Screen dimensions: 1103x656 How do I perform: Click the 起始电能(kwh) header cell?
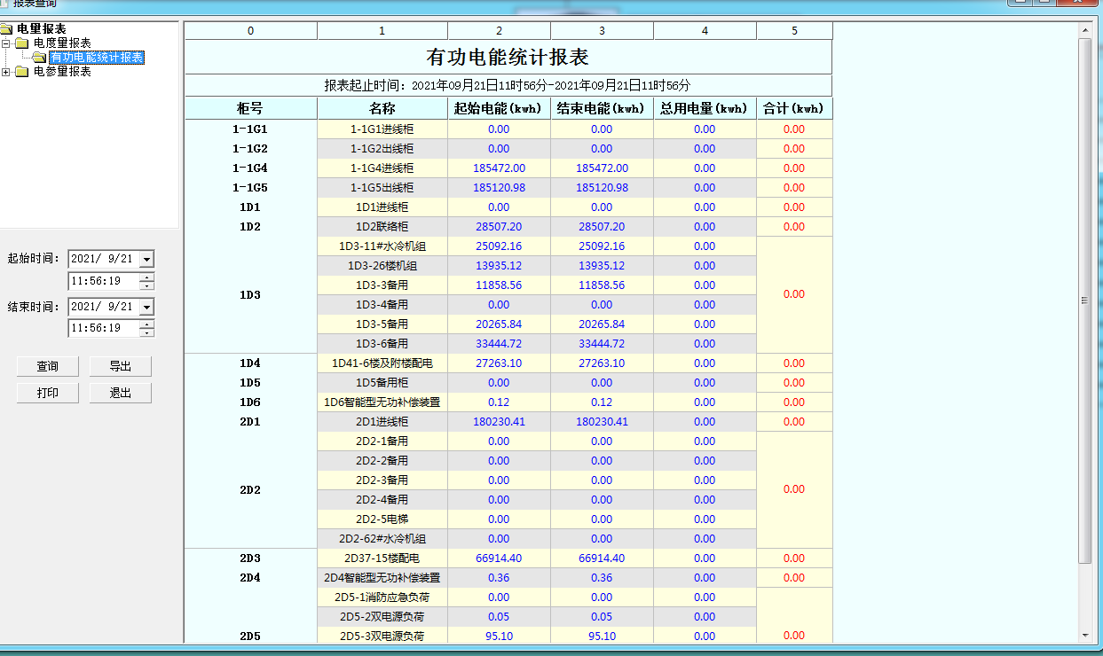point(499,109)
